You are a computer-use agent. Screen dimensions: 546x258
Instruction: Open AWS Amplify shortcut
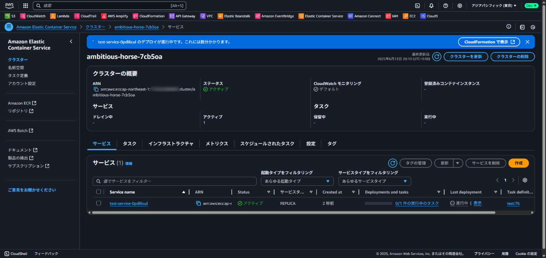(115, 16)
